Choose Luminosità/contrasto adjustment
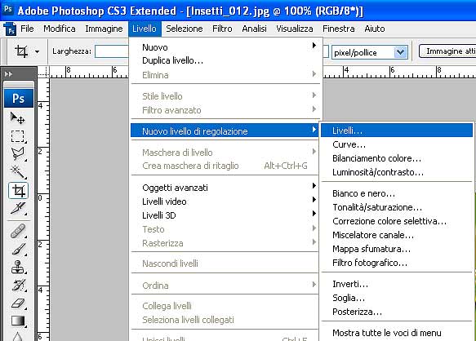Viewport: 476px width, 341px height. [397, 172]
